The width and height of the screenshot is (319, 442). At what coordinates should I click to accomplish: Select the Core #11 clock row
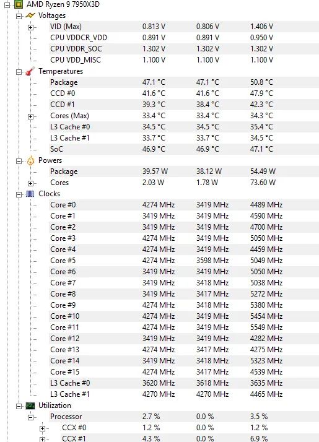pos(184,327)
